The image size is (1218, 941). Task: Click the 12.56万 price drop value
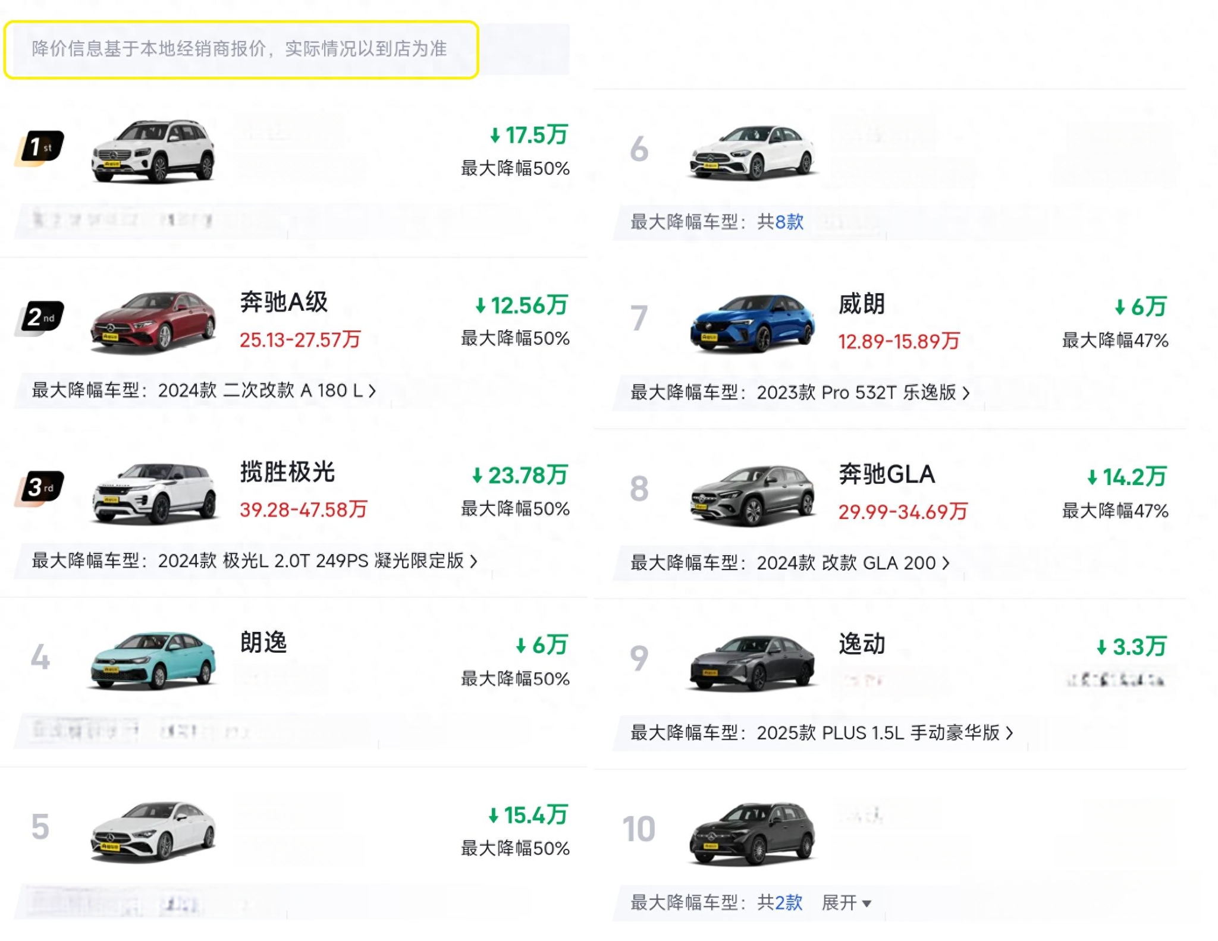coord(522,306)
